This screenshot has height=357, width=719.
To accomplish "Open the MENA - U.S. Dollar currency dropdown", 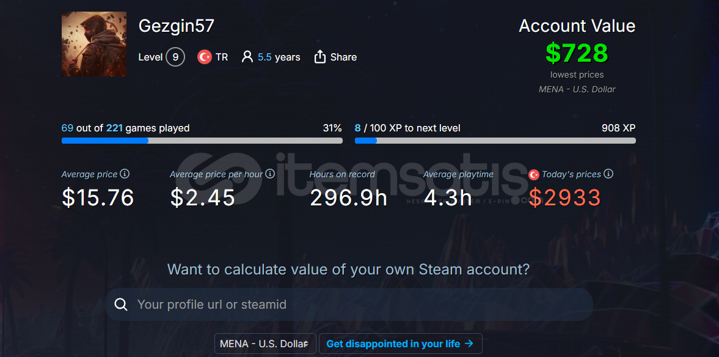I will (265, 344).
